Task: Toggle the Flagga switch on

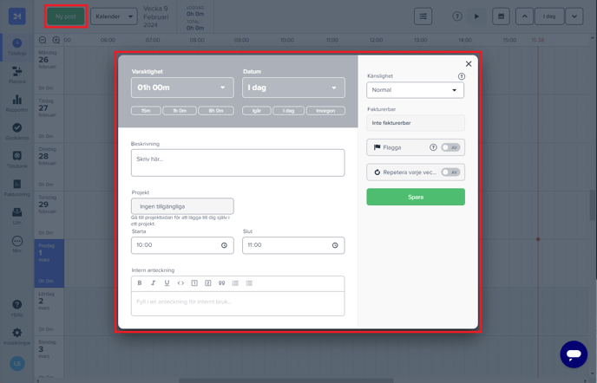Action: click(450, 147)
